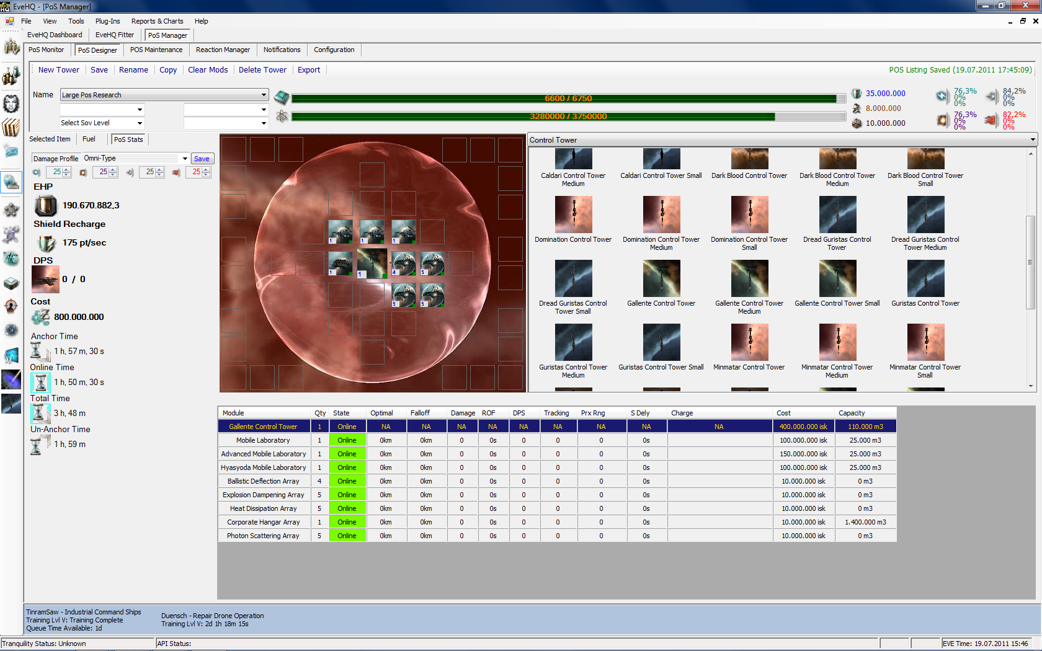Image resolution: width=1042 pixels, height=651 pixels.
Task: Click Rename in the designer toolbar
Action: point(133,70)
